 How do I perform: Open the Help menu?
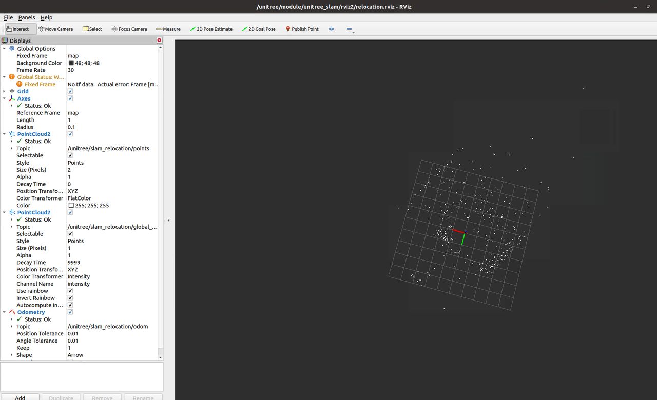point(46,17)
